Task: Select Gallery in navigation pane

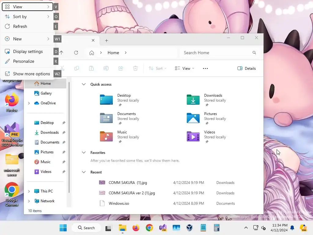Action: click(46, 93)
